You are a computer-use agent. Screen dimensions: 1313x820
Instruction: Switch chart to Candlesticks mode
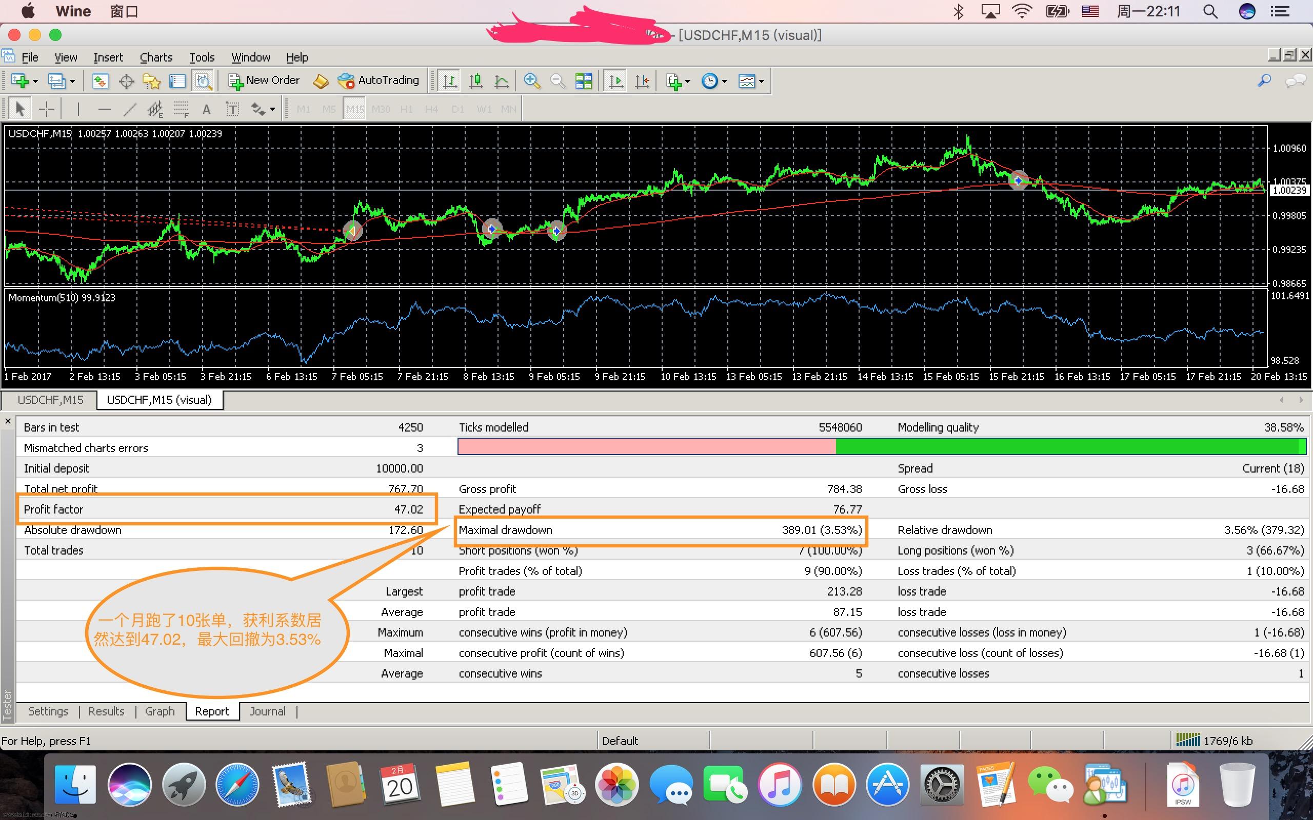[x=476, y=81]
